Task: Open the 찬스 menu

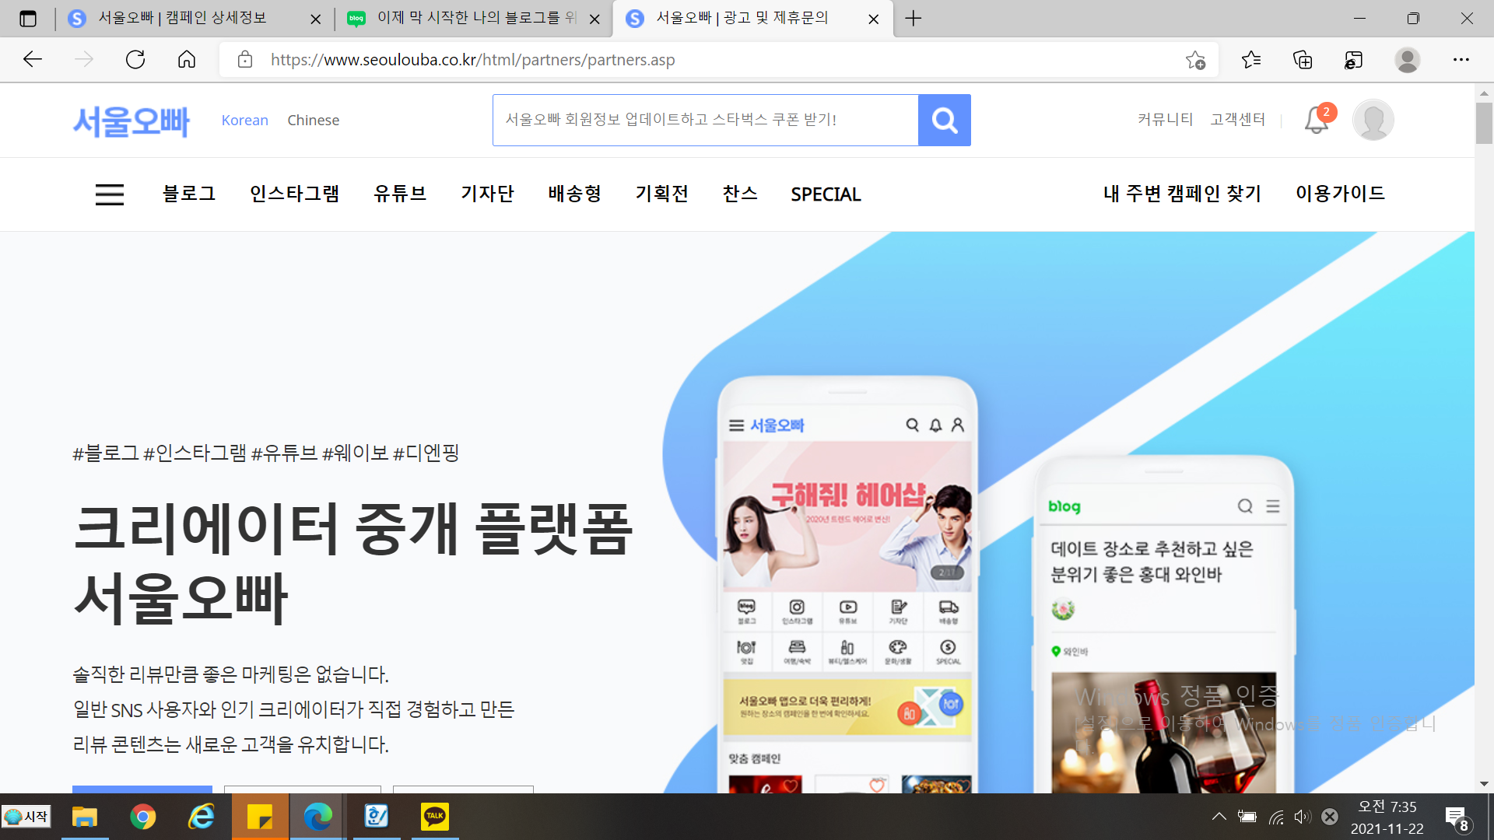Action: pos(740,194)
